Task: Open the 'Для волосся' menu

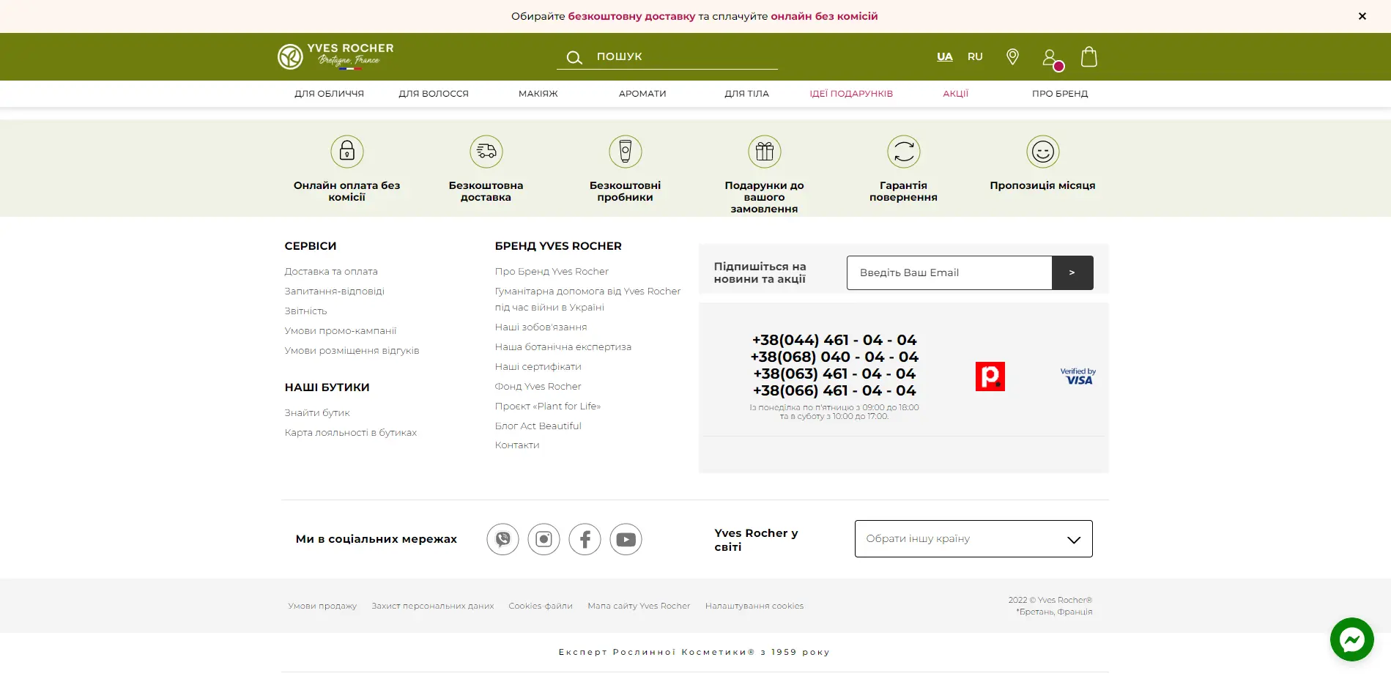Action: click(434, 94)
